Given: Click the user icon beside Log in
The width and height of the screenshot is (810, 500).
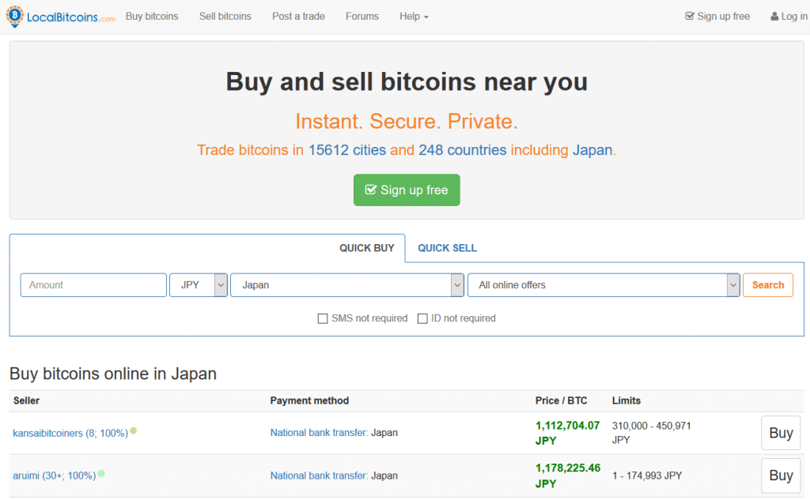Looking at the screenshot, I should click(774, 17).
